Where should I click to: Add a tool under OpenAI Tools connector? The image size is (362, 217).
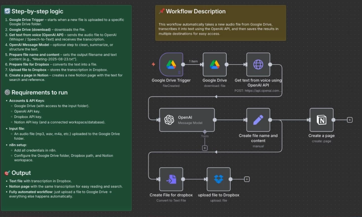(x=205, y=148)
